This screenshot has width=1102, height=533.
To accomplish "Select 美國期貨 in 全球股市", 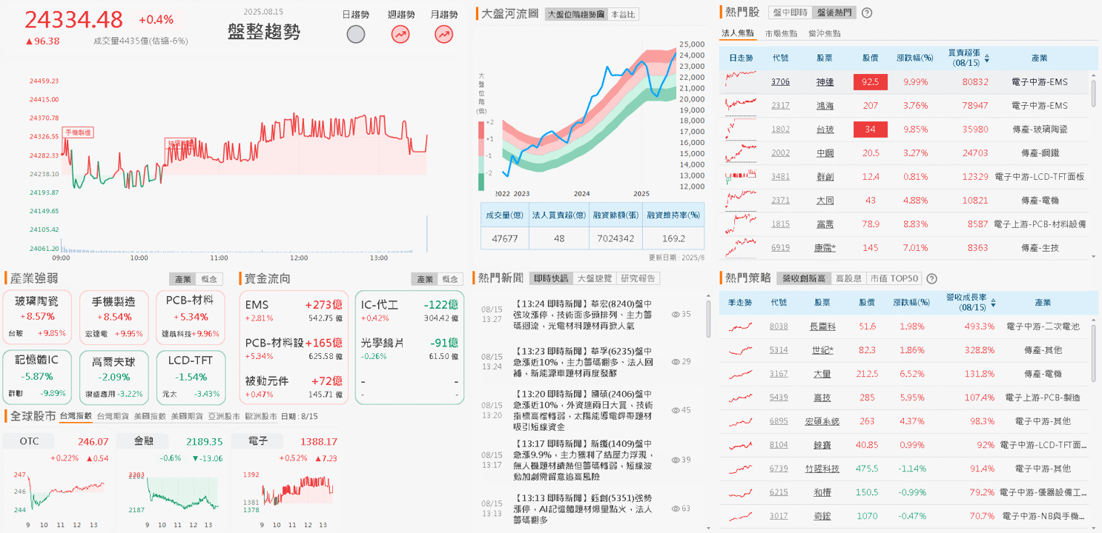I will point(187,417).
